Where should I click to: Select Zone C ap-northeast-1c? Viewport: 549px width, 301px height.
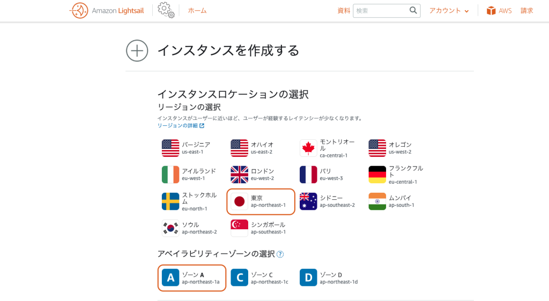[x=261, y=277]
